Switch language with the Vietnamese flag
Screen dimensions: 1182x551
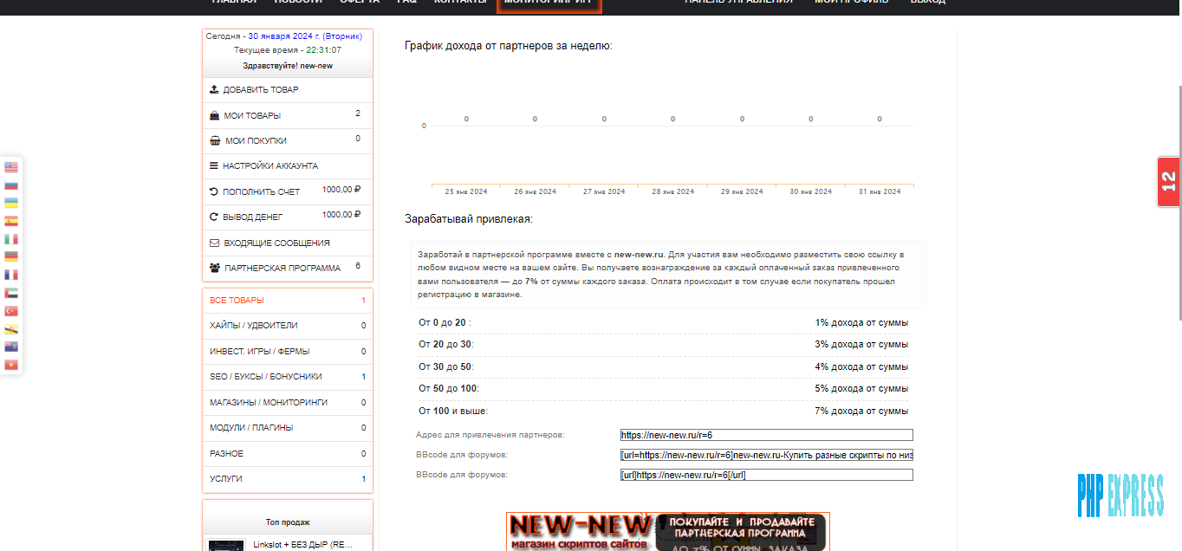[11, 365]
